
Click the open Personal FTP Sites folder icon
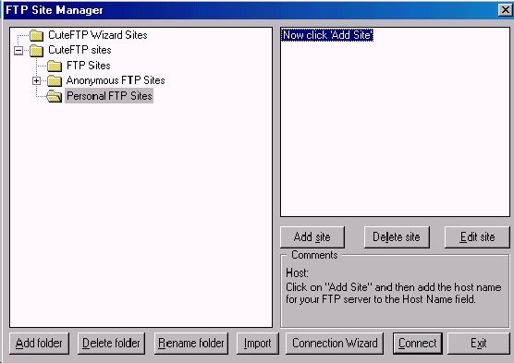tap(55, 96)
